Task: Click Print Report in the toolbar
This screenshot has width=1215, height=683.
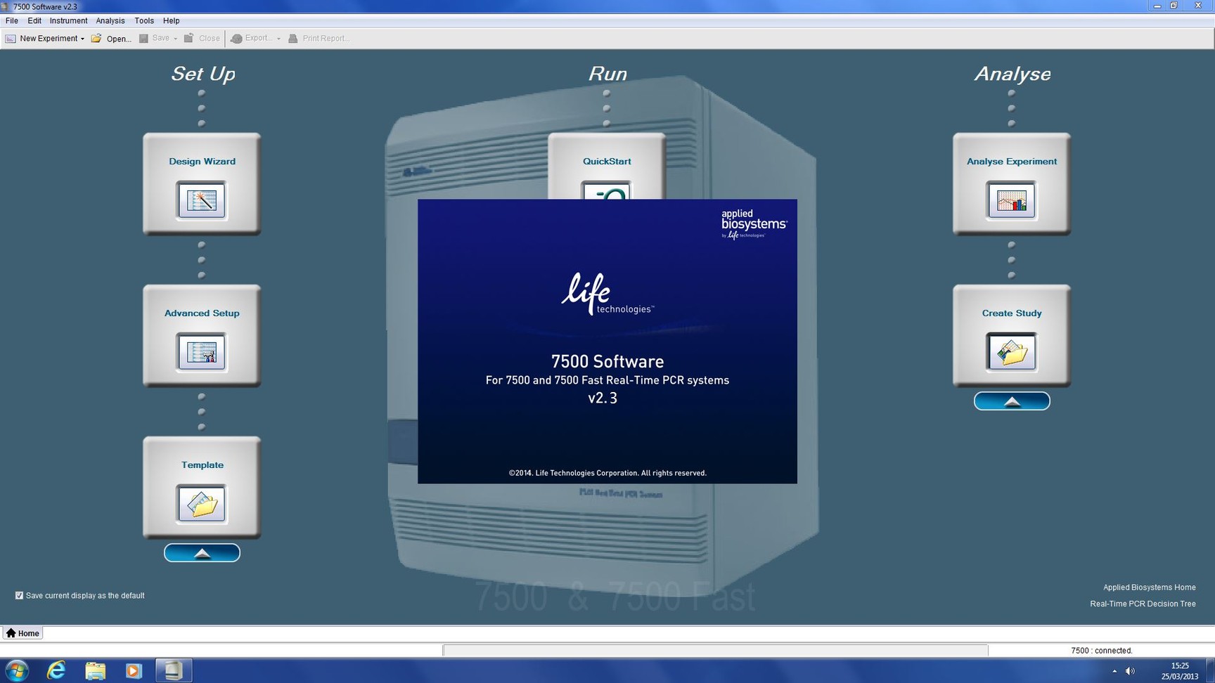Action: [319, 38]
